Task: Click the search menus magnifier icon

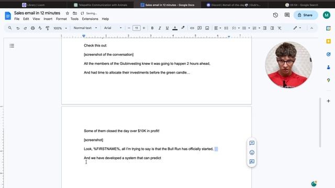Action: click(x=10, y=28)
